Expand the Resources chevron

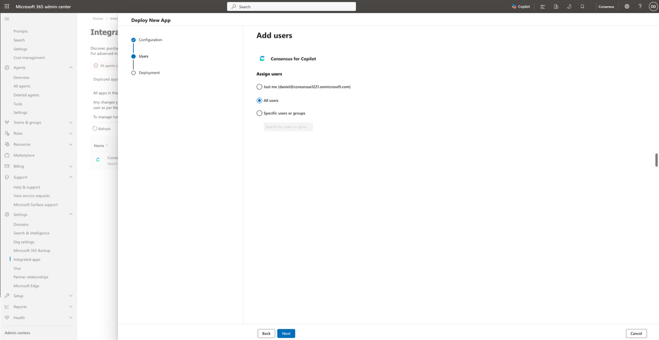pos(71,144)
